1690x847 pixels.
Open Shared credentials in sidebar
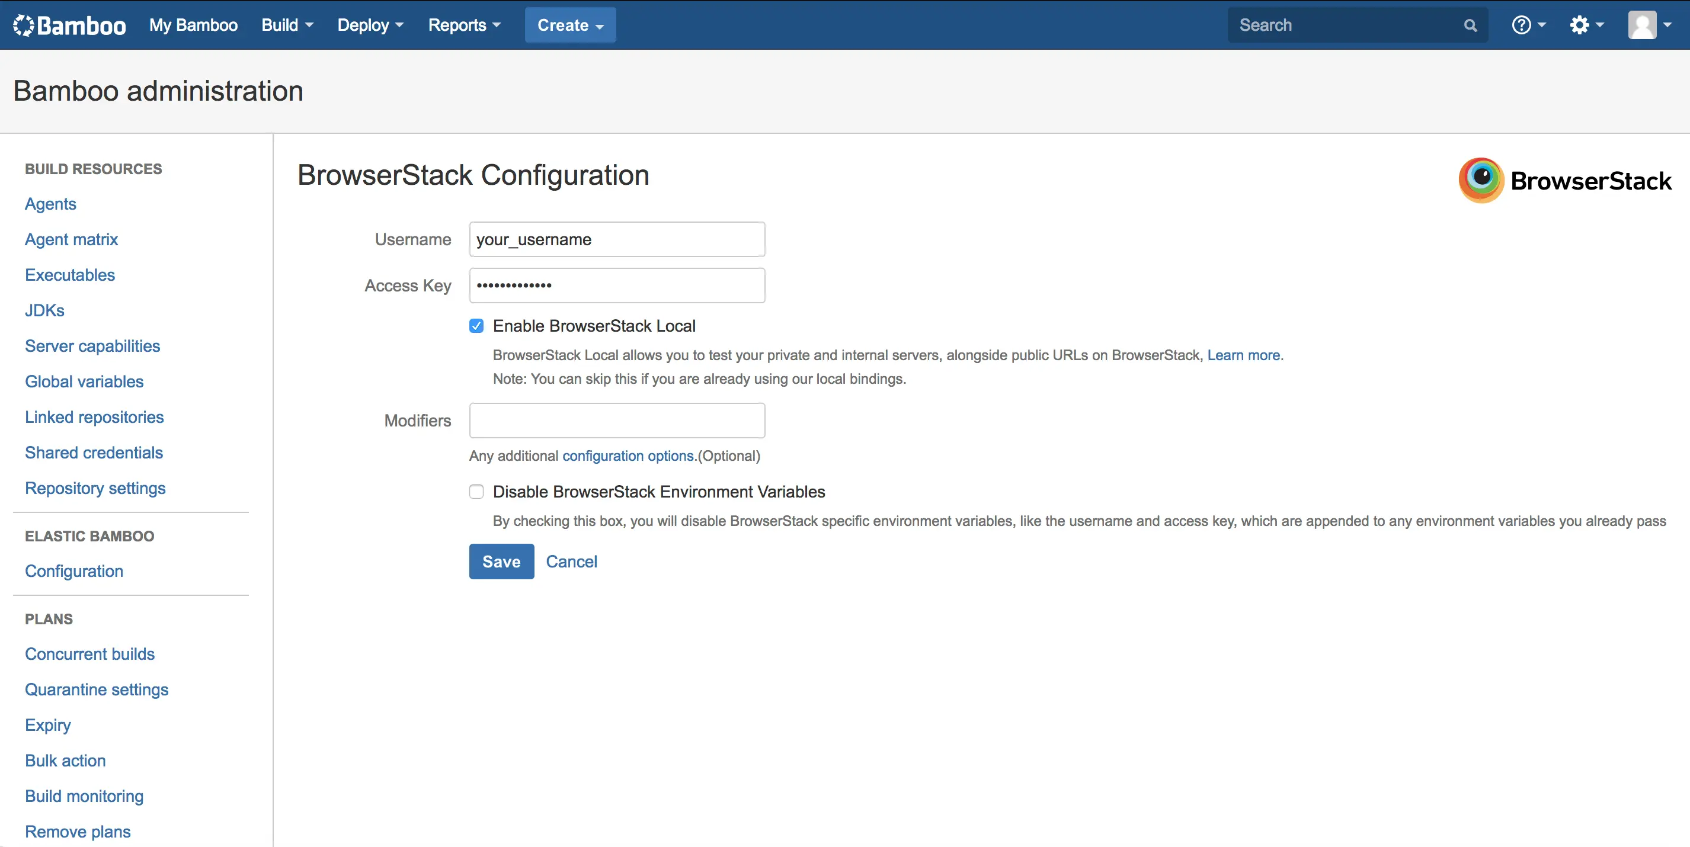[x=94, y=453]
